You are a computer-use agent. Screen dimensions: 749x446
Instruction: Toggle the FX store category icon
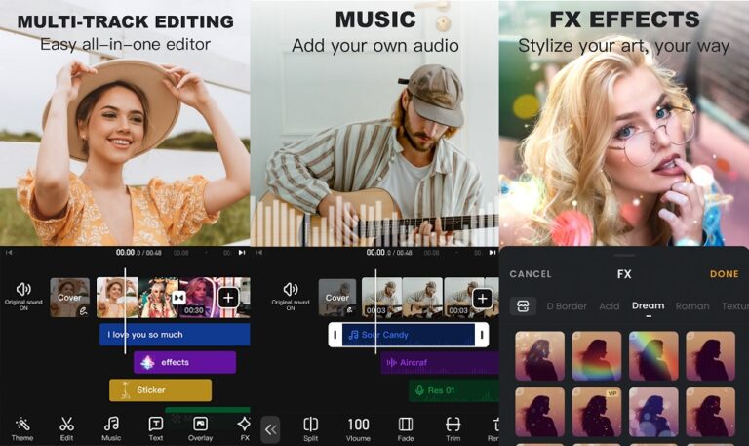click(523, 305)
